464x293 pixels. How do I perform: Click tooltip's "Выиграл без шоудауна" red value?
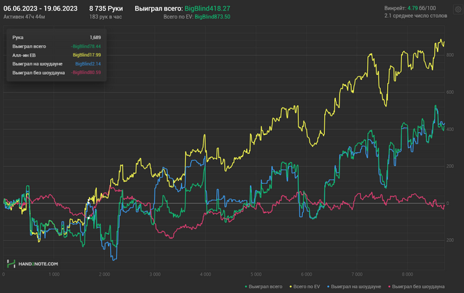[86, 72]
